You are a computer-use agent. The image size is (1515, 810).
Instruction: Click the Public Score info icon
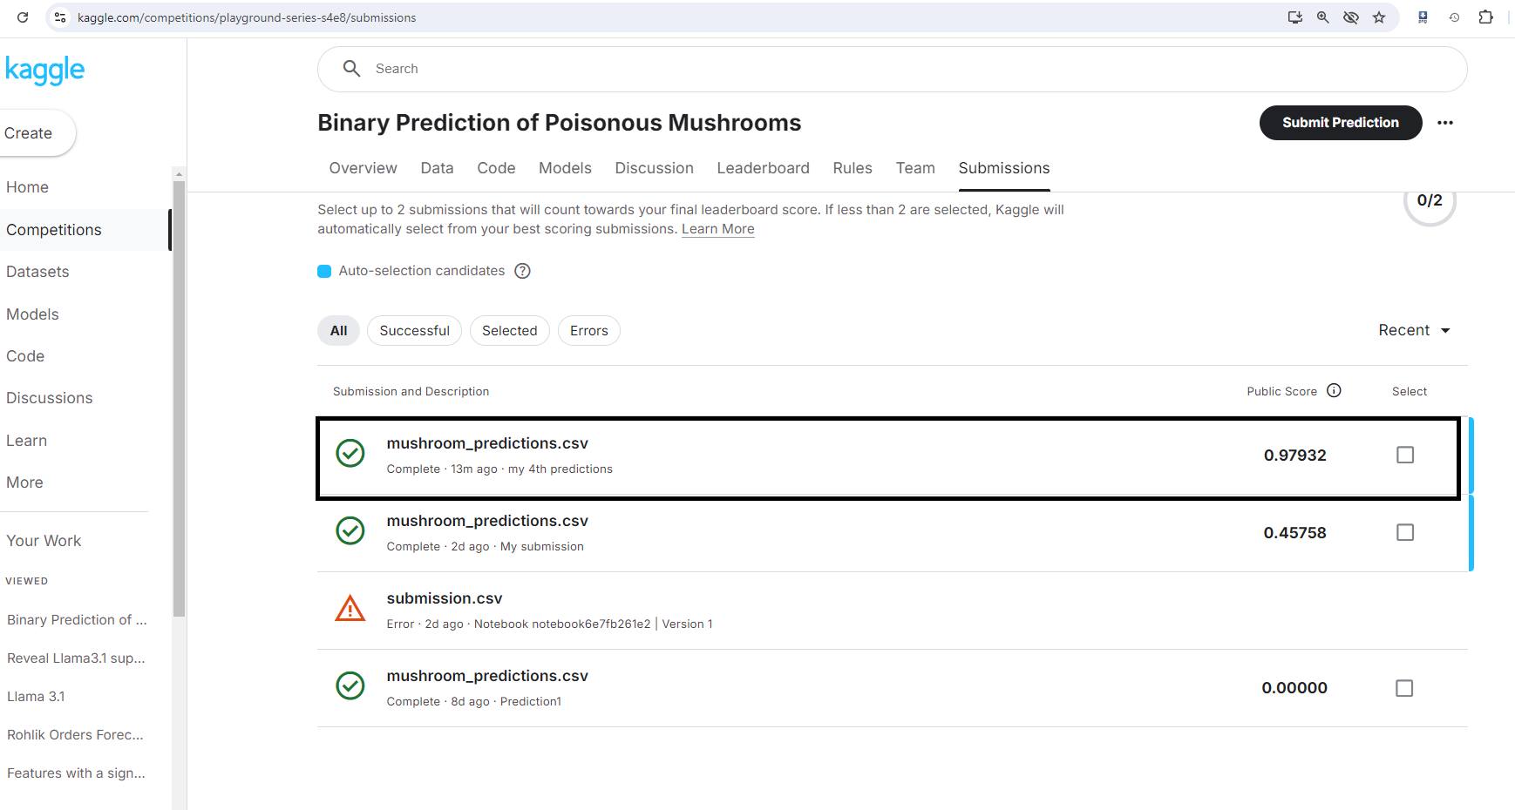pyautogui.click(x=1334, y=391)
